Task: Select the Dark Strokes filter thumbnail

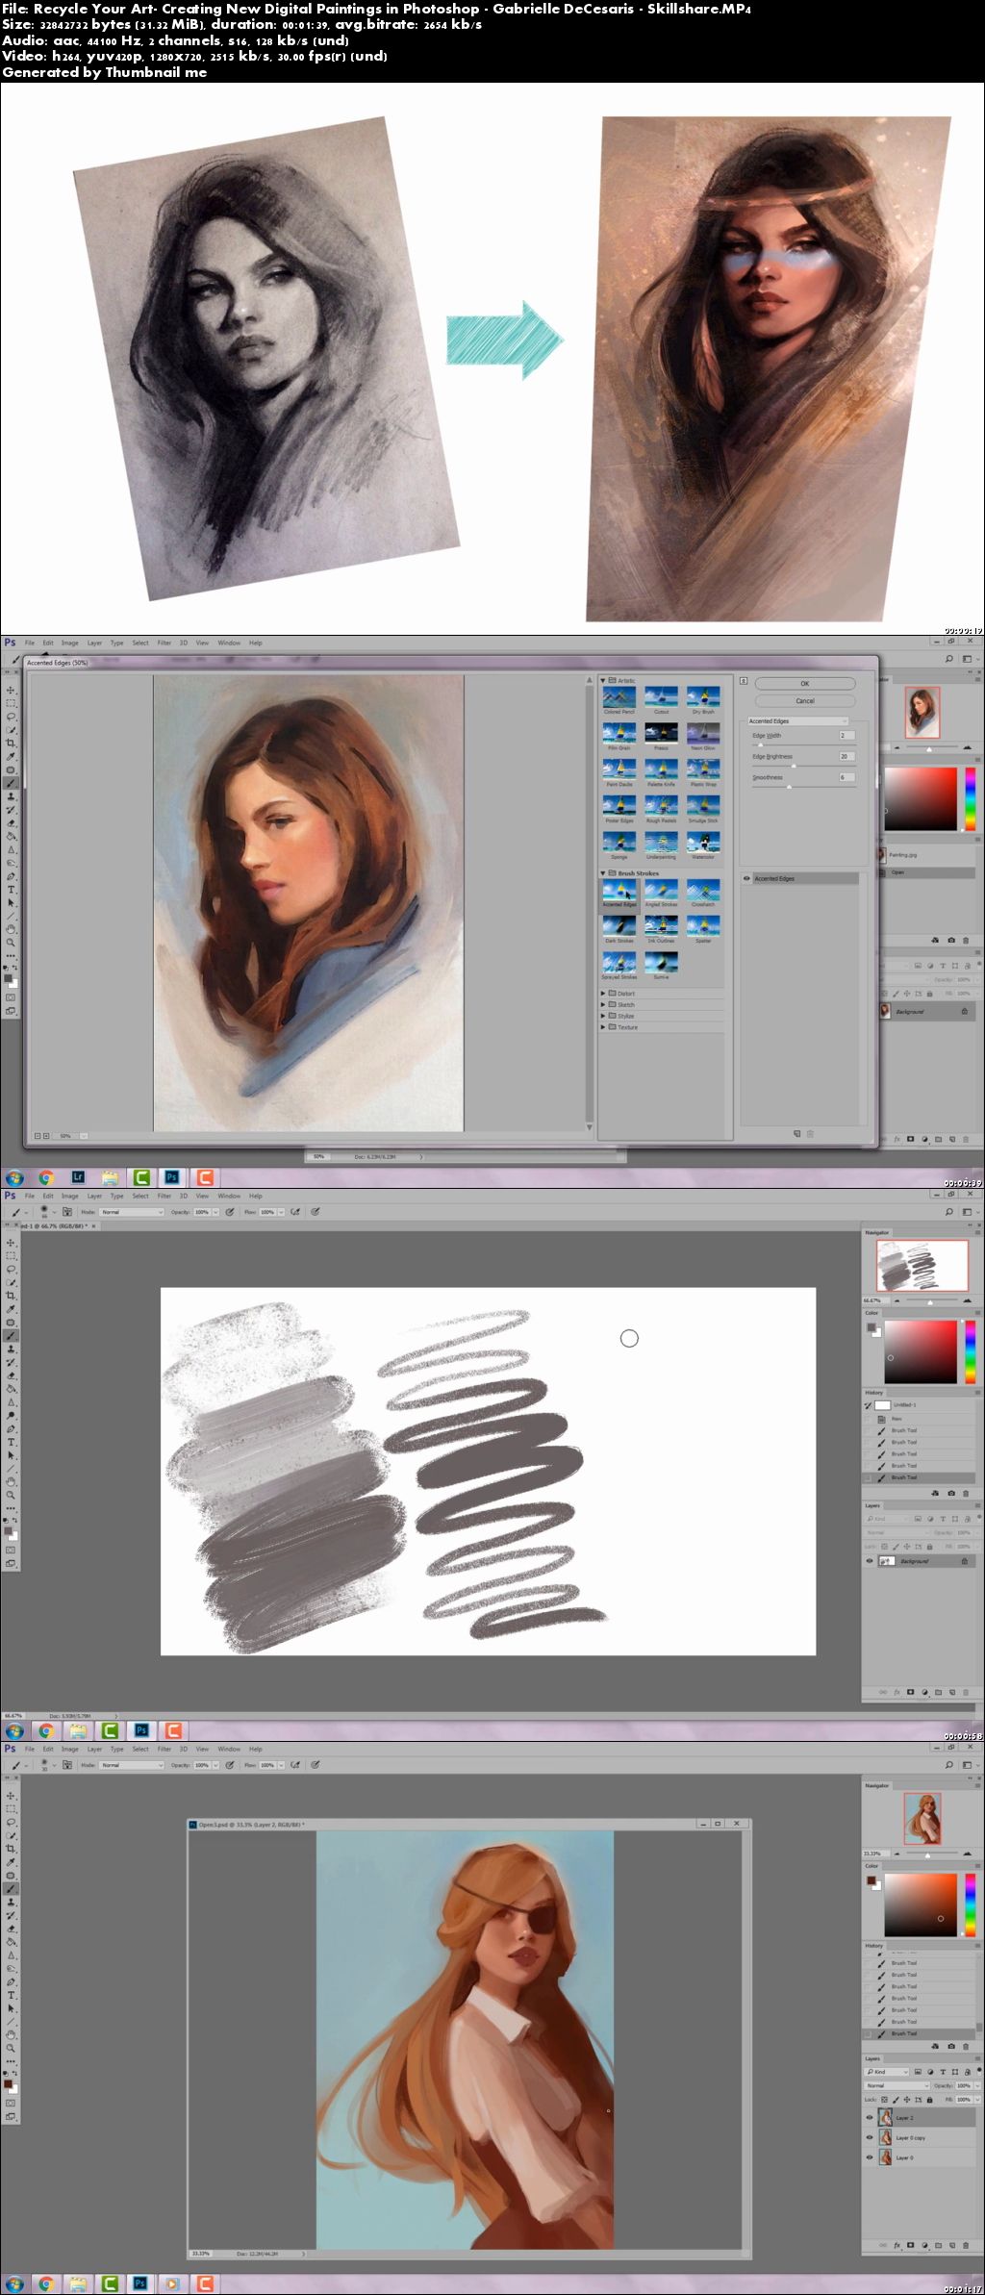Action: pyautogui.click(x=619, y=926)
